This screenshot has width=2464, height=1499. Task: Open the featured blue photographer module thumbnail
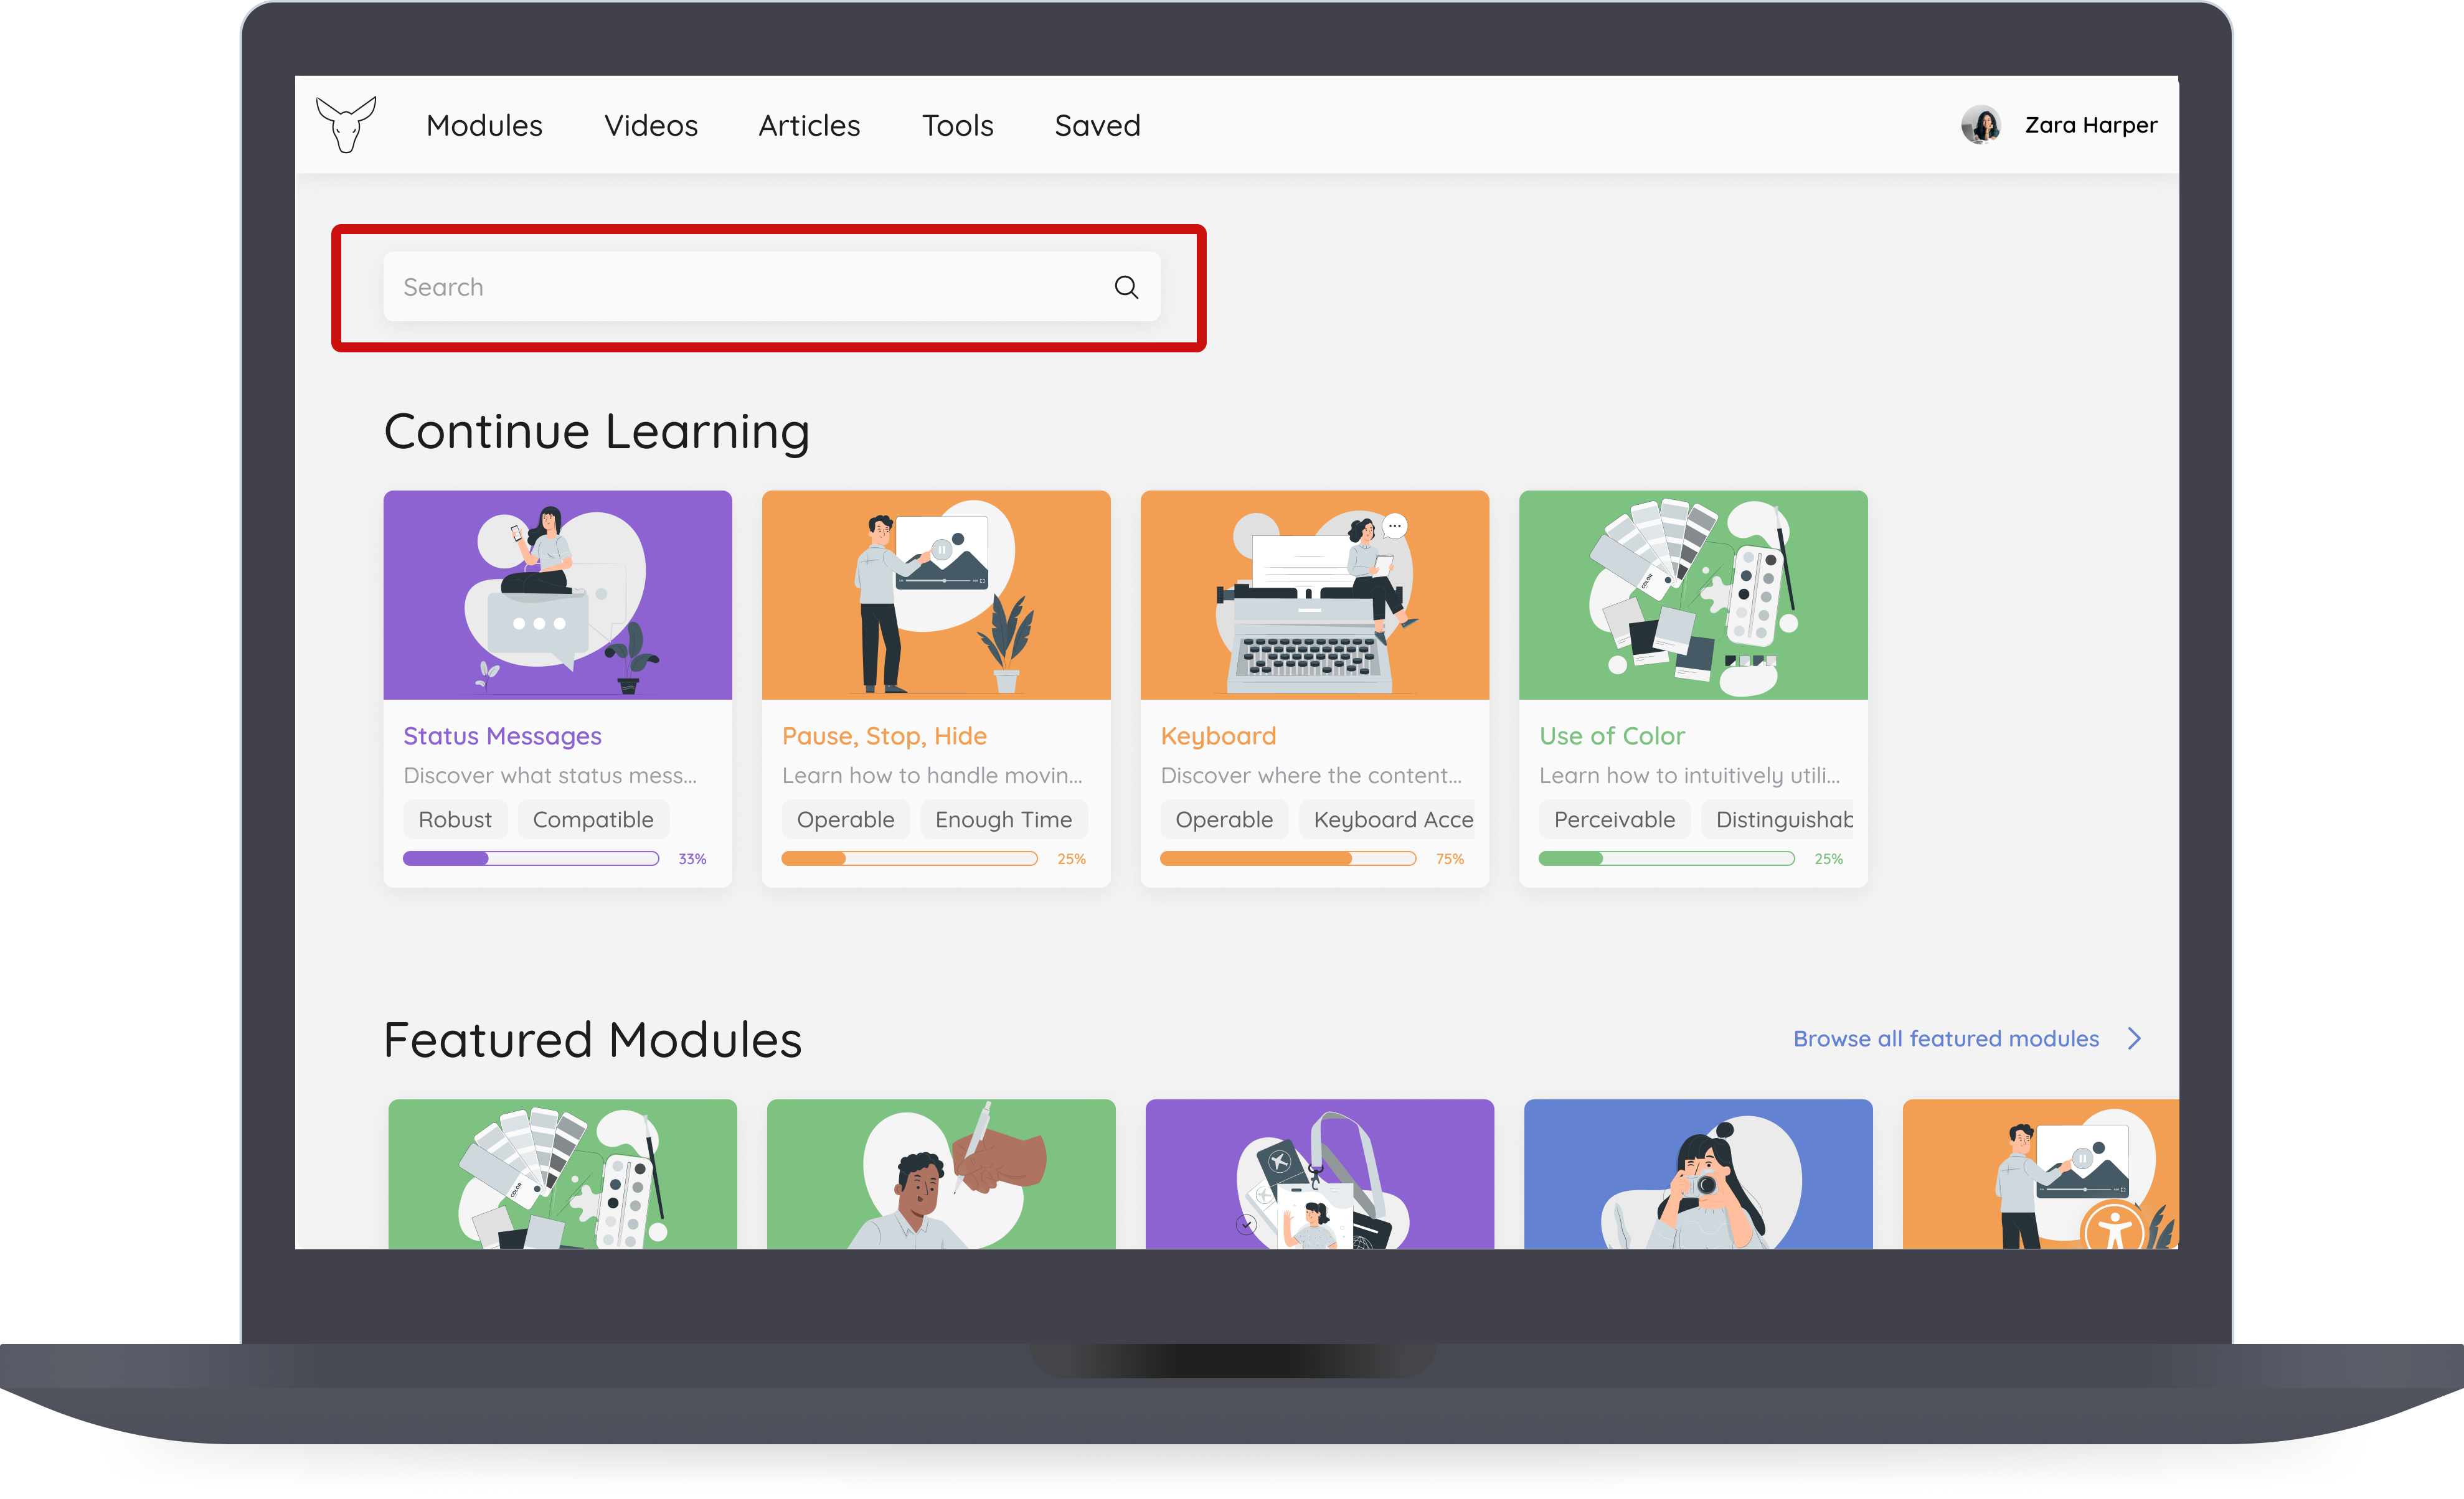pyautogui.click(x=1698, y=1174)
